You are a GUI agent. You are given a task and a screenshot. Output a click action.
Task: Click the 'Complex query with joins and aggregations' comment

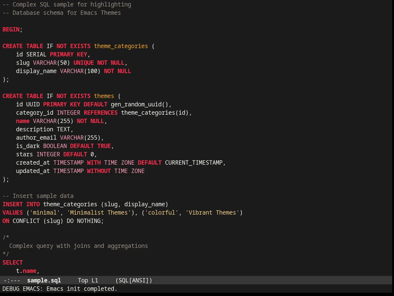tap(78, 246)
